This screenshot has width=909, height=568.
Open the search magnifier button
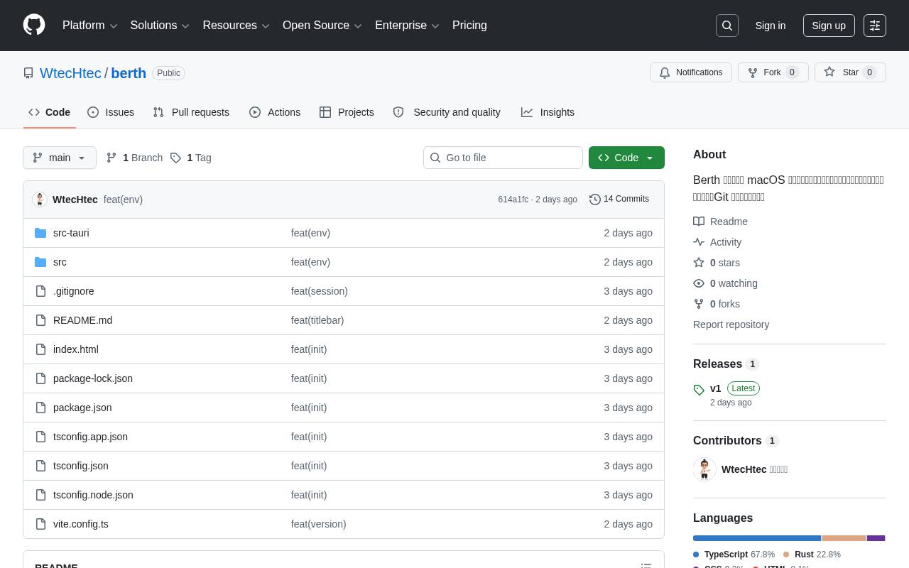[727, 26]
